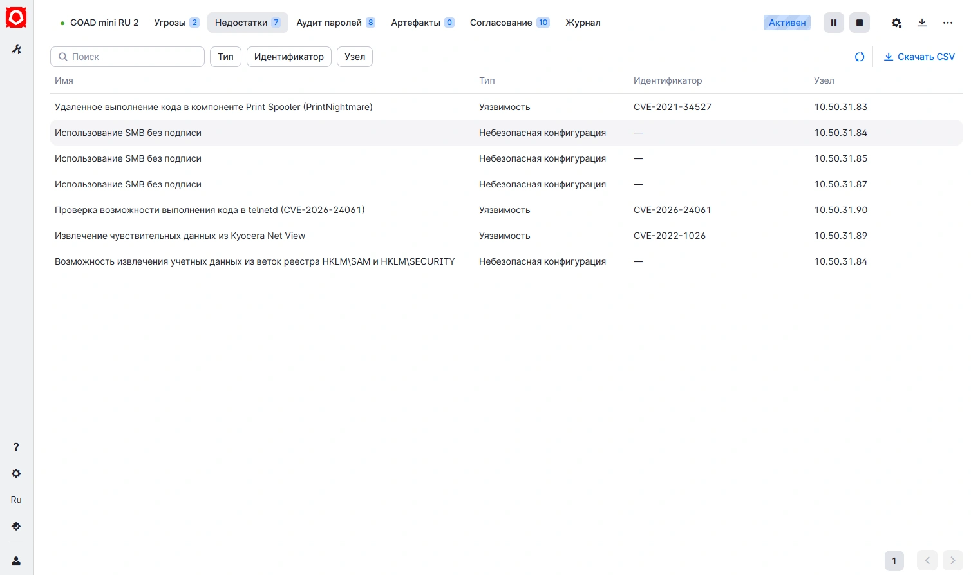Refresh the findings table with the circular arrows
The height and width of the screenshot is (575, 971).
coord(860,57)
